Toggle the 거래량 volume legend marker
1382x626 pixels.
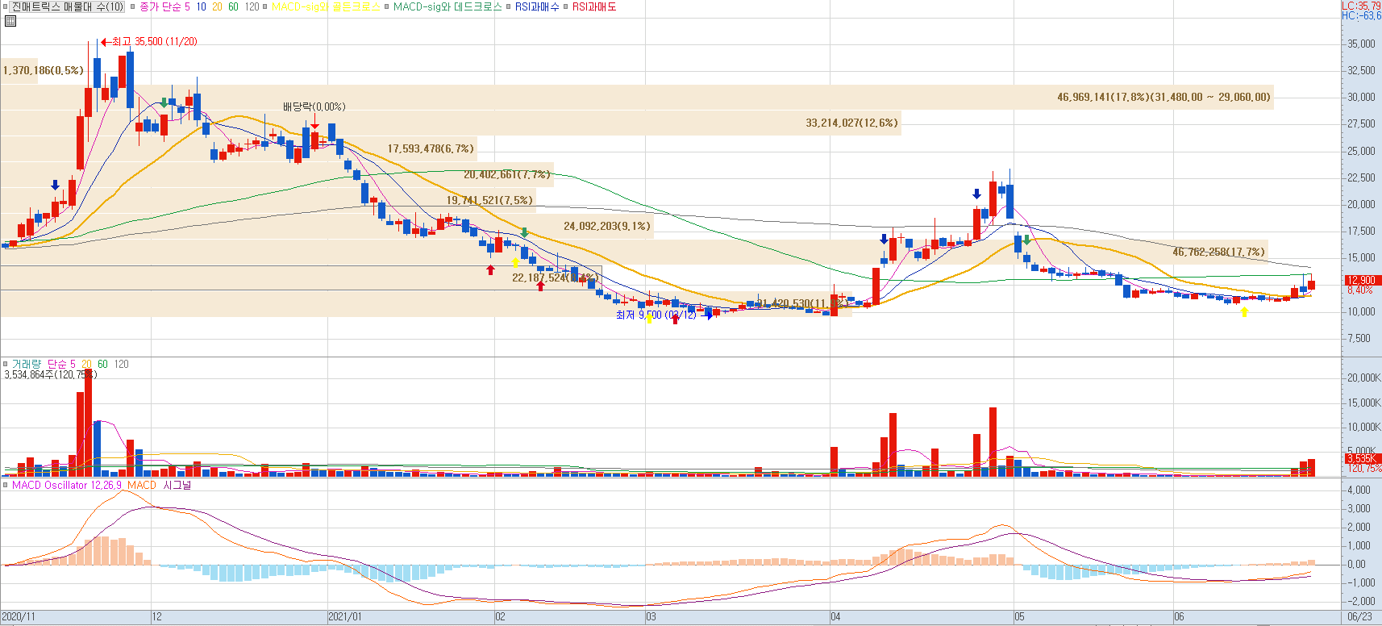coord(6,364)
